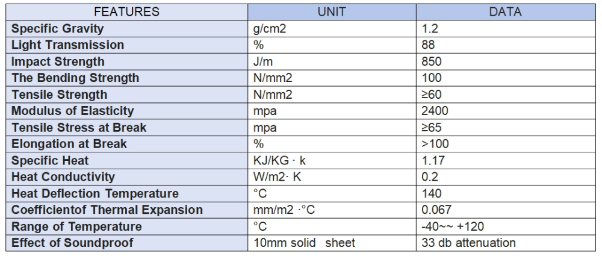Click the Impact Strength value 850
The width and height of the screenshot is (602, 259).
[x=433, y=61]
